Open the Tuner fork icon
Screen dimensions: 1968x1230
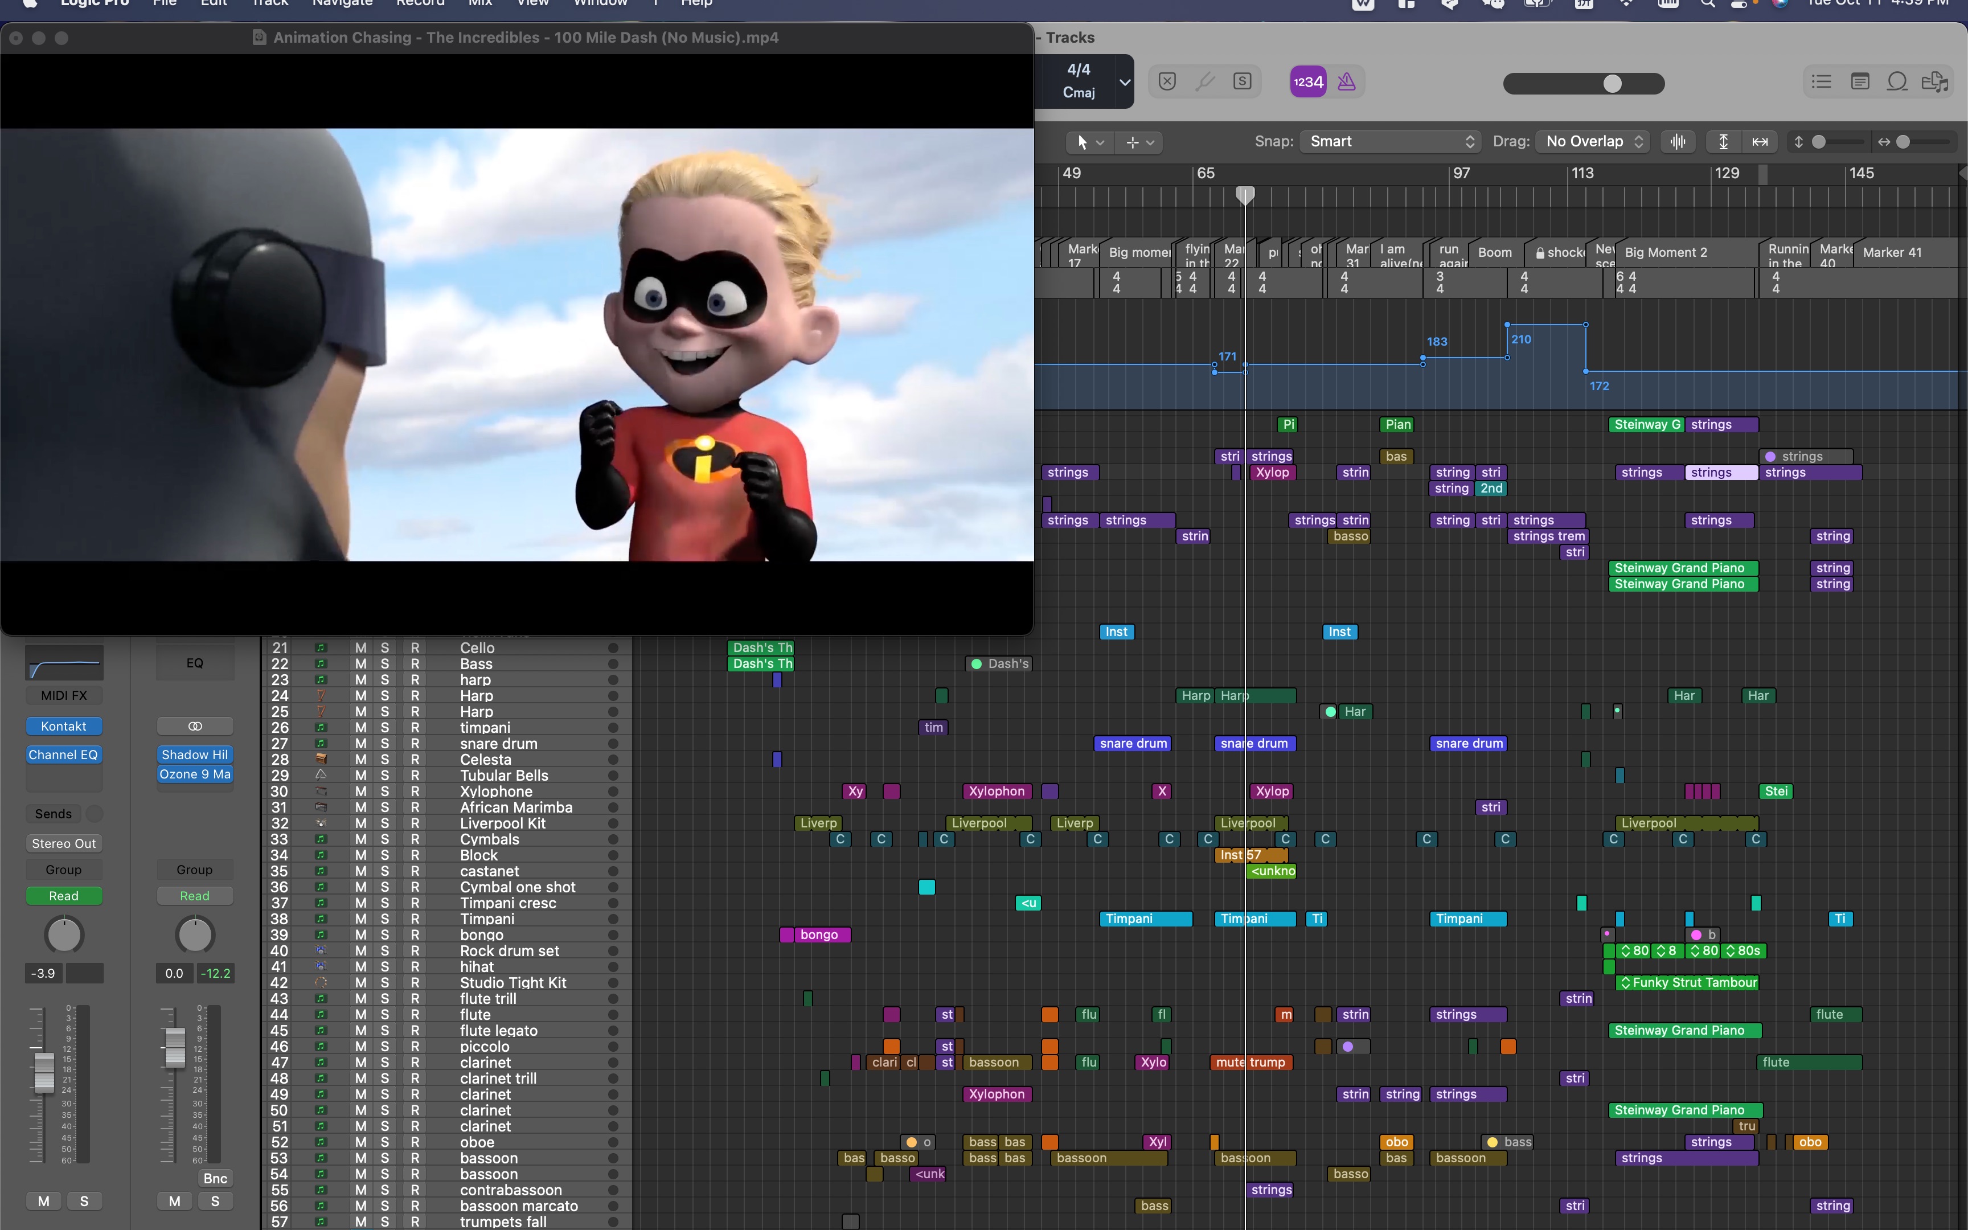click(1205, 81)
